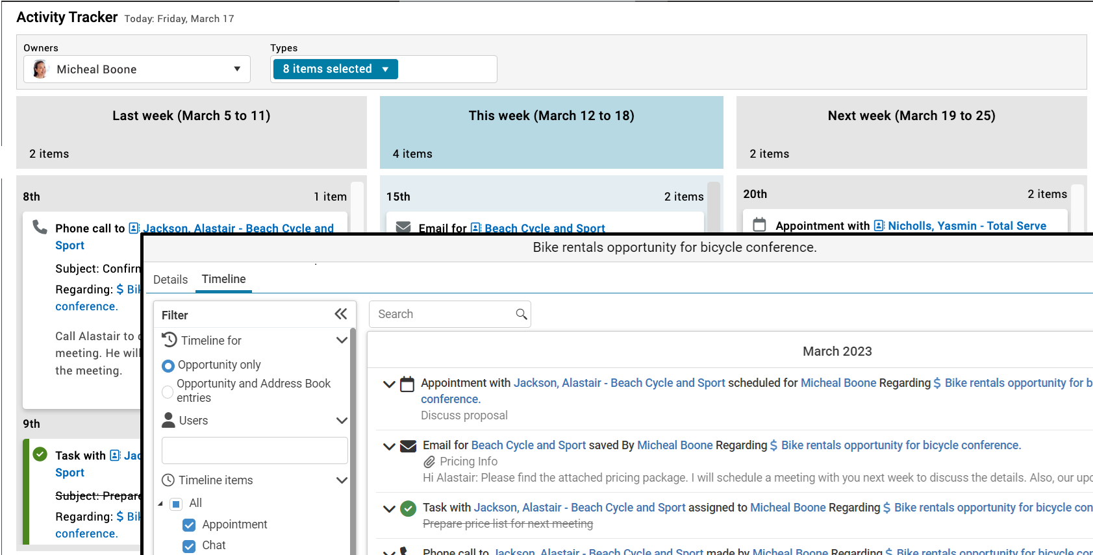Click the calendar icon on the 20th card
This screenshot has width=1093, height=555.
759,225
